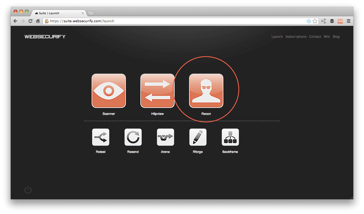The height and width of the screenshot is (214, 364).
Task: Launch the Backframe hierarchy icon
Action: (x=230, y=137)
